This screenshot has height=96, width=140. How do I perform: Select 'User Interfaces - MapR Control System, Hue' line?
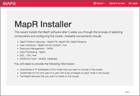tap(43, 45)
